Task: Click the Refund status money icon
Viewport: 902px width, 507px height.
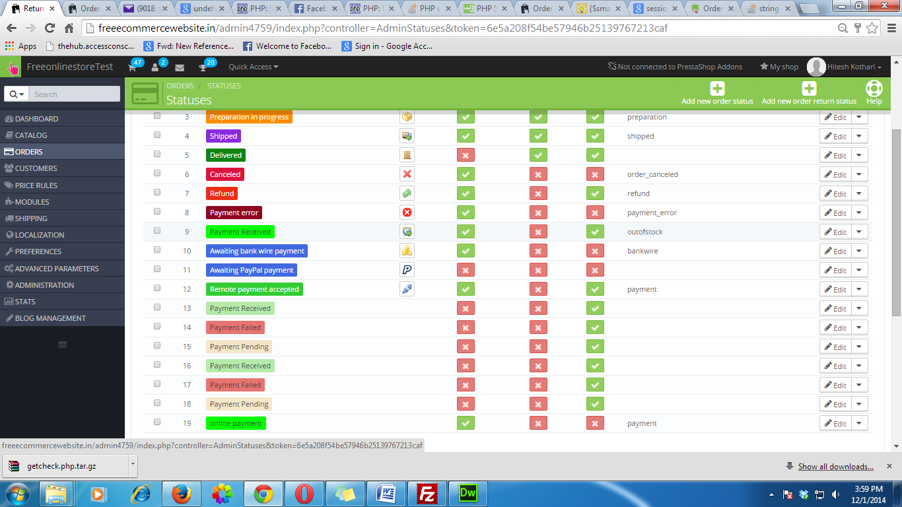Action: click(x=407, y=193)
